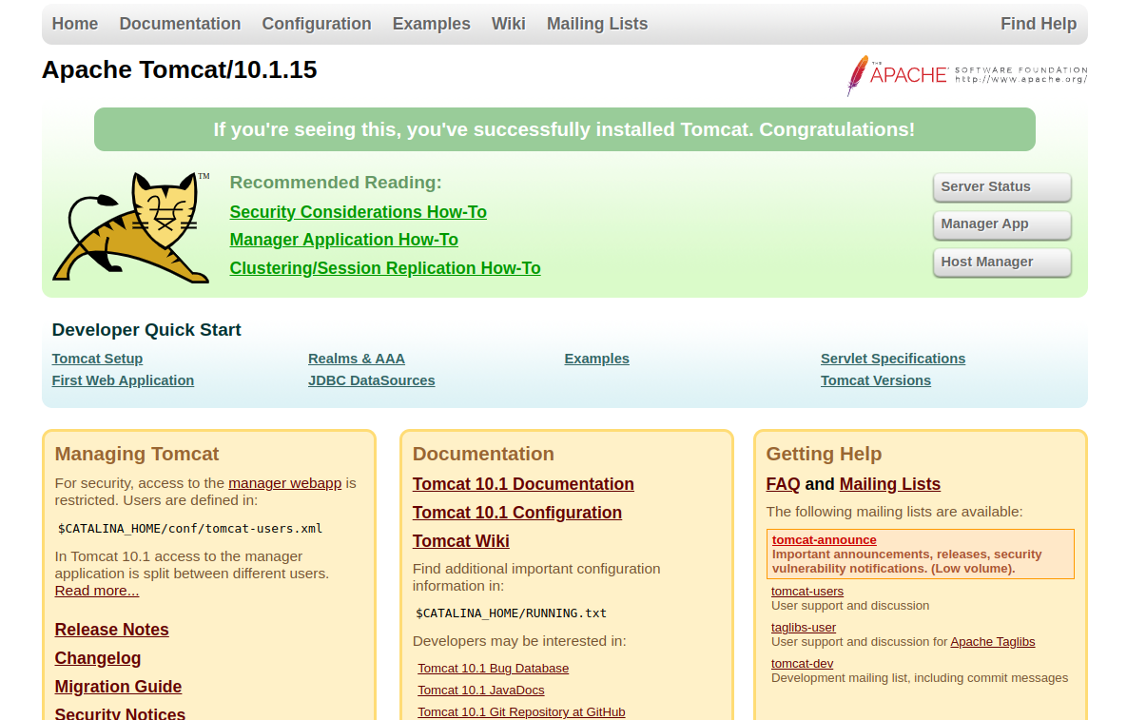Go to Configuration in top navigation
The height and width of the screenshot is (720, 1127).
click(317, 24)
